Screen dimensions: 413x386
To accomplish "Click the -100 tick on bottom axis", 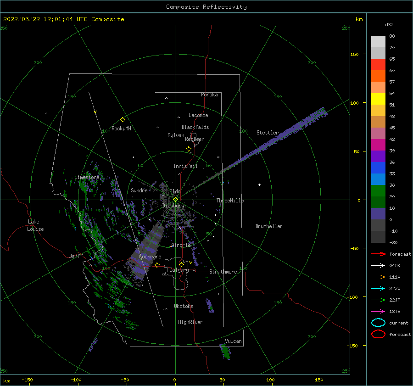I will click(76, 380).
